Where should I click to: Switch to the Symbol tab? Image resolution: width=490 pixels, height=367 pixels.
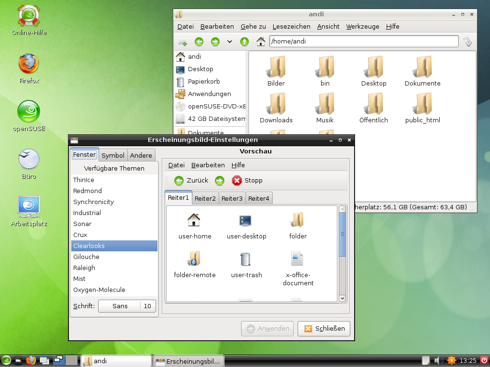click(113, 155)
